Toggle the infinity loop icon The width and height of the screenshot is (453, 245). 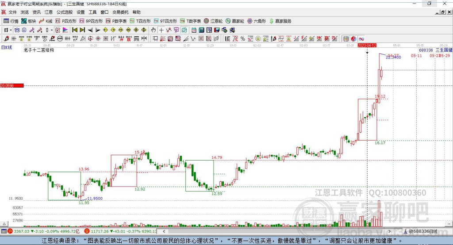click(361, 39)
